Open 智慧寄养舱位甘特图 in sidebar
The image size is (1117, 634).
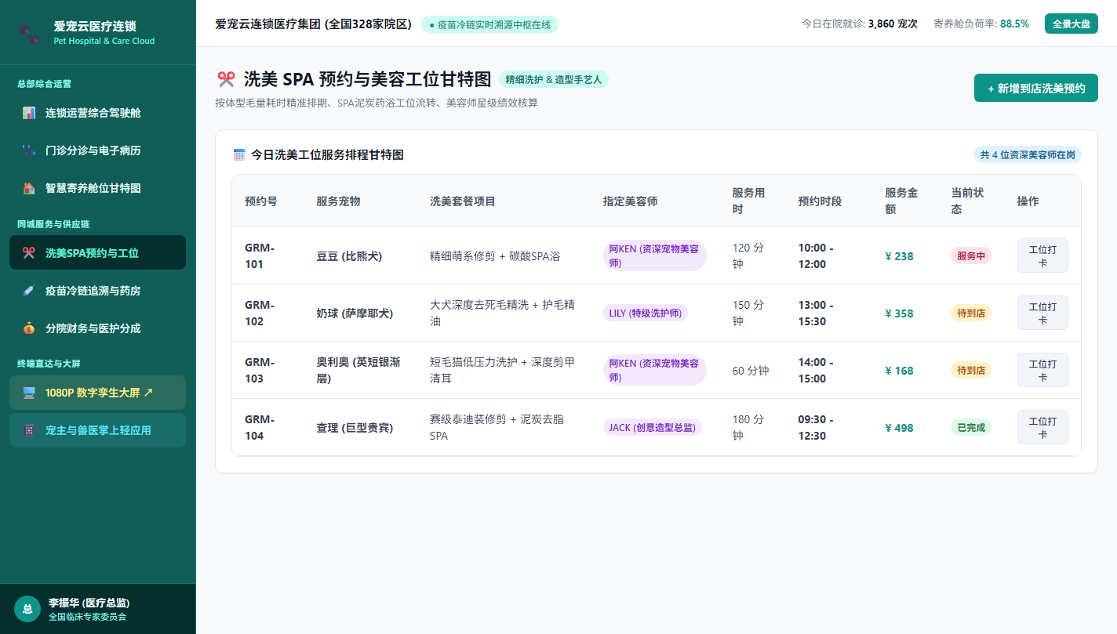coord(97,188)
